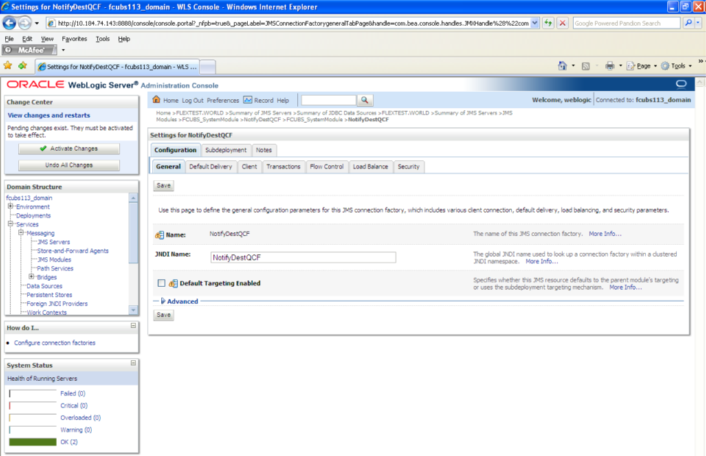Toggle the Default Targeting Enabled checkbox
Screen dimensions: 706x456
click(x=162, y=283)
